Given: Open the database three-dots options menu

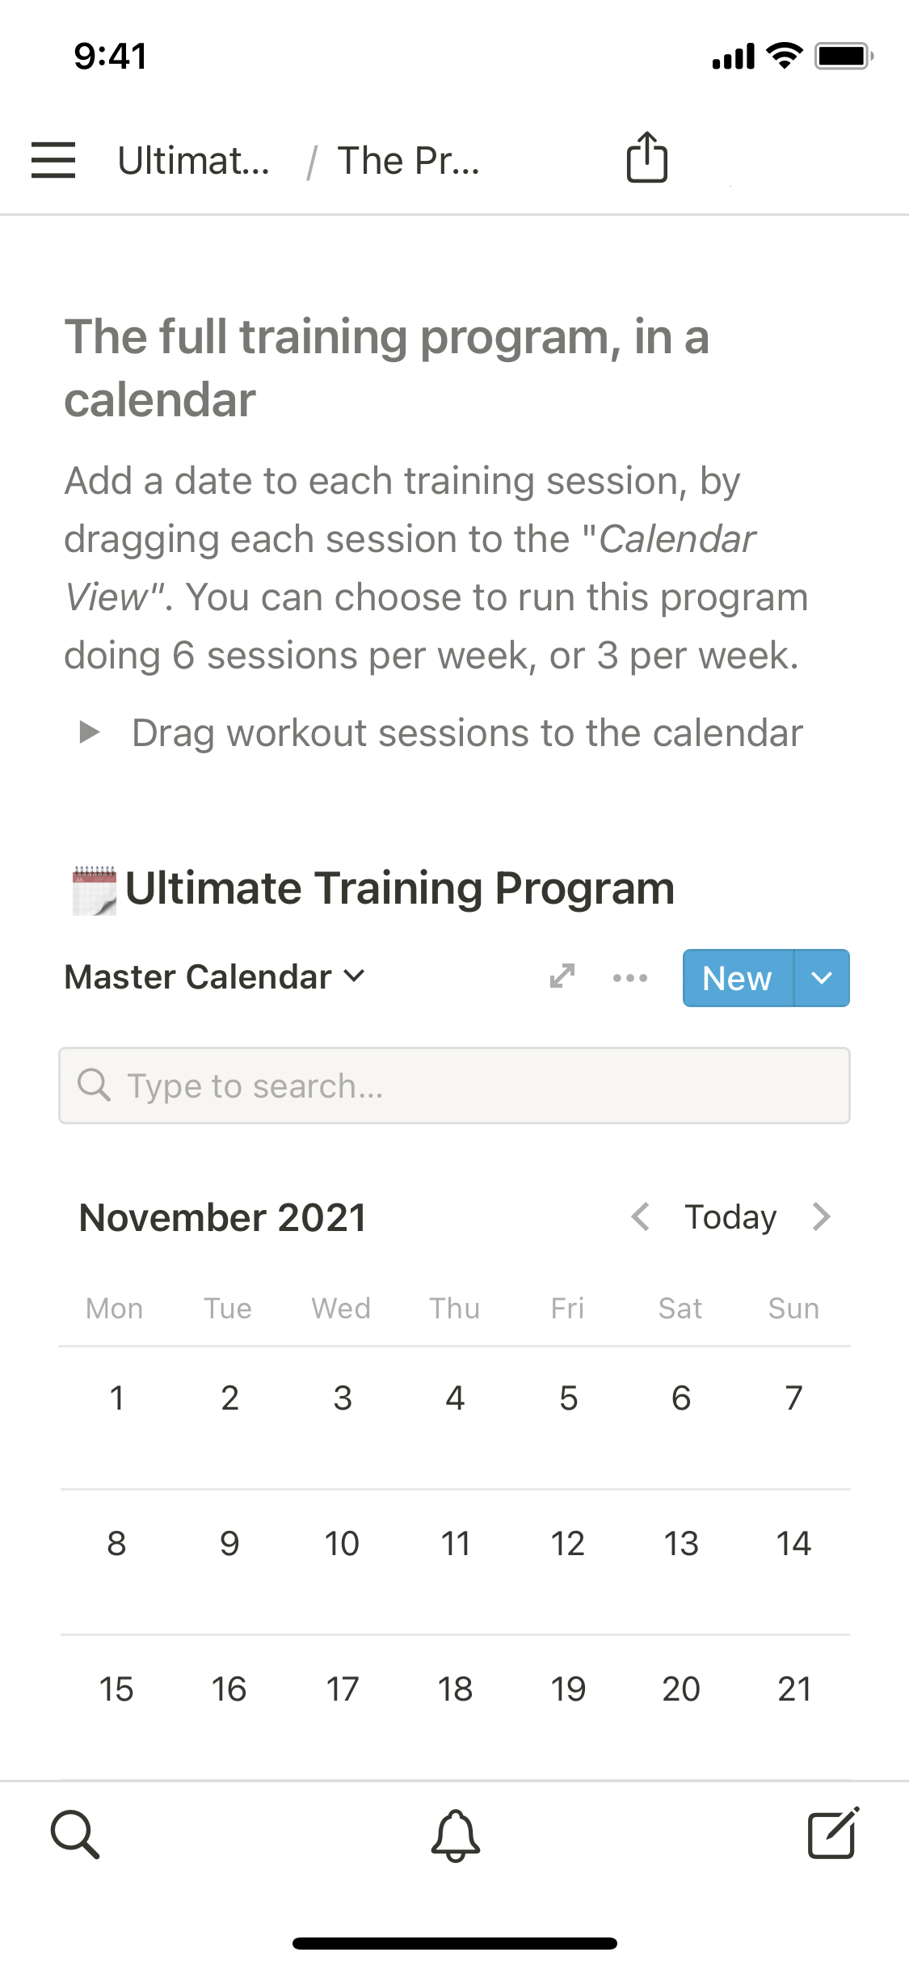Looking at the screenshot, I should click(630, 978).
